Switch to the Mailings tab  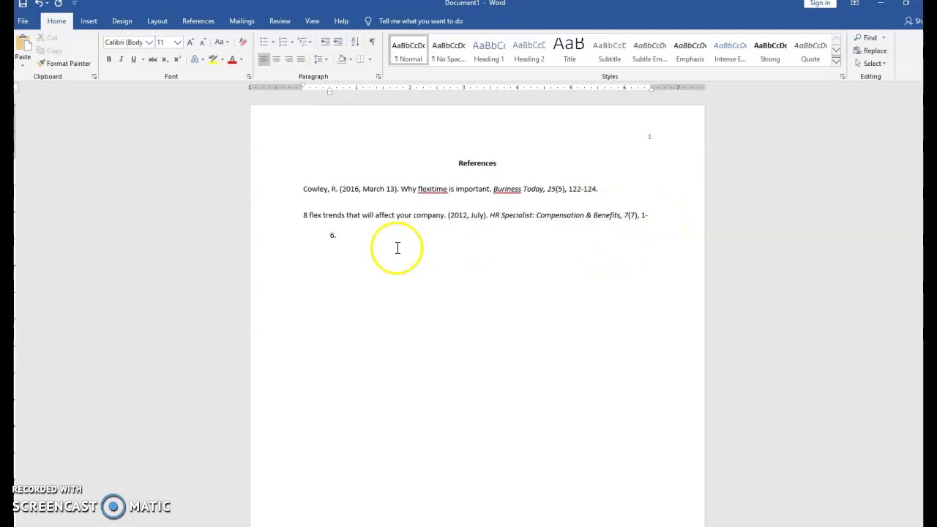pos(242,21)
